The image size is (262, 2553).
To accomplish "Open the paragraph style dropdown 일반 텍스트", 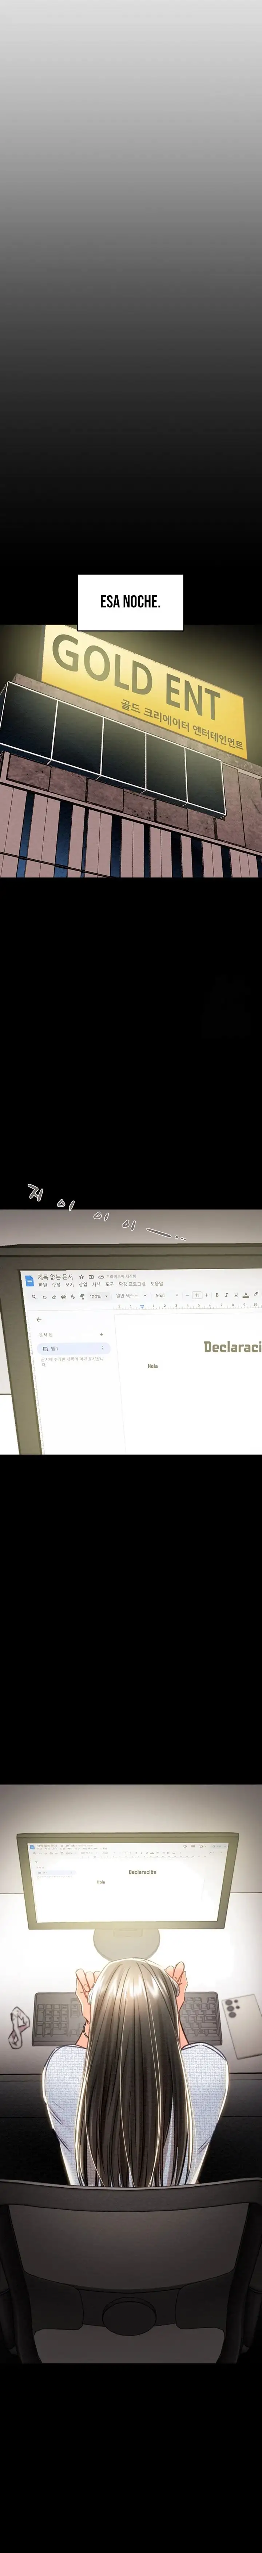I will coord(131,1295).
